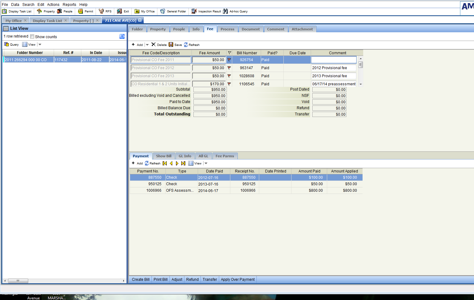This screenshot has width=474, height=300.
Task: Click the Apply Over Payment button
Action: (238, 280)
